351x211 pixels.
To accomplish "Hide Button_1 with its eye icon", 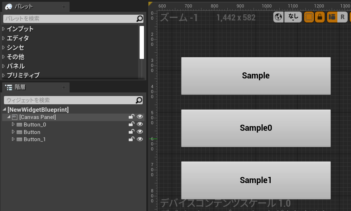I will click(x=140, y=139).
